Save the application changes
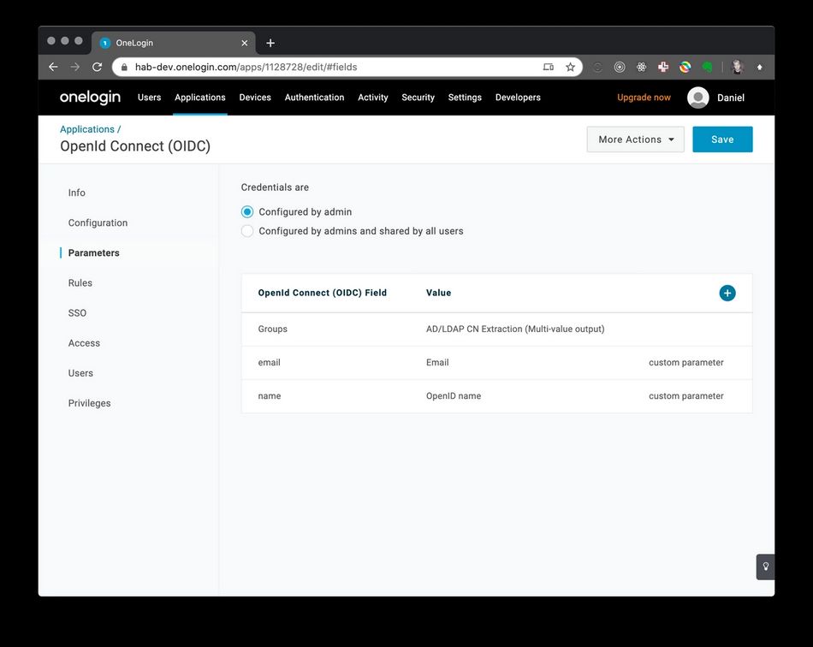Image resolution: width=813 pixels, height=647 pixels. 722,139
